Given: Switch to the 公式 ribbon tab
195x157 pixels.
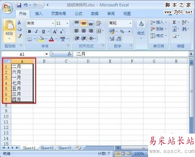Looking at the screenshot, I should [78, 14].
